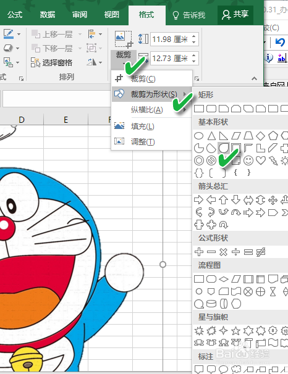Open the size dialog launcher
288x374 pixels.
point(197,78)
